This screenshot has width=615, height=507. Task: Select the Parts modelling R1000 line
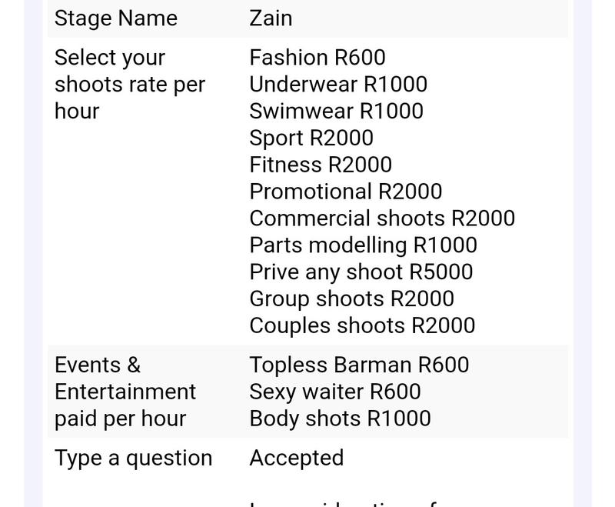pyautogui.click(x=363, y=245)
